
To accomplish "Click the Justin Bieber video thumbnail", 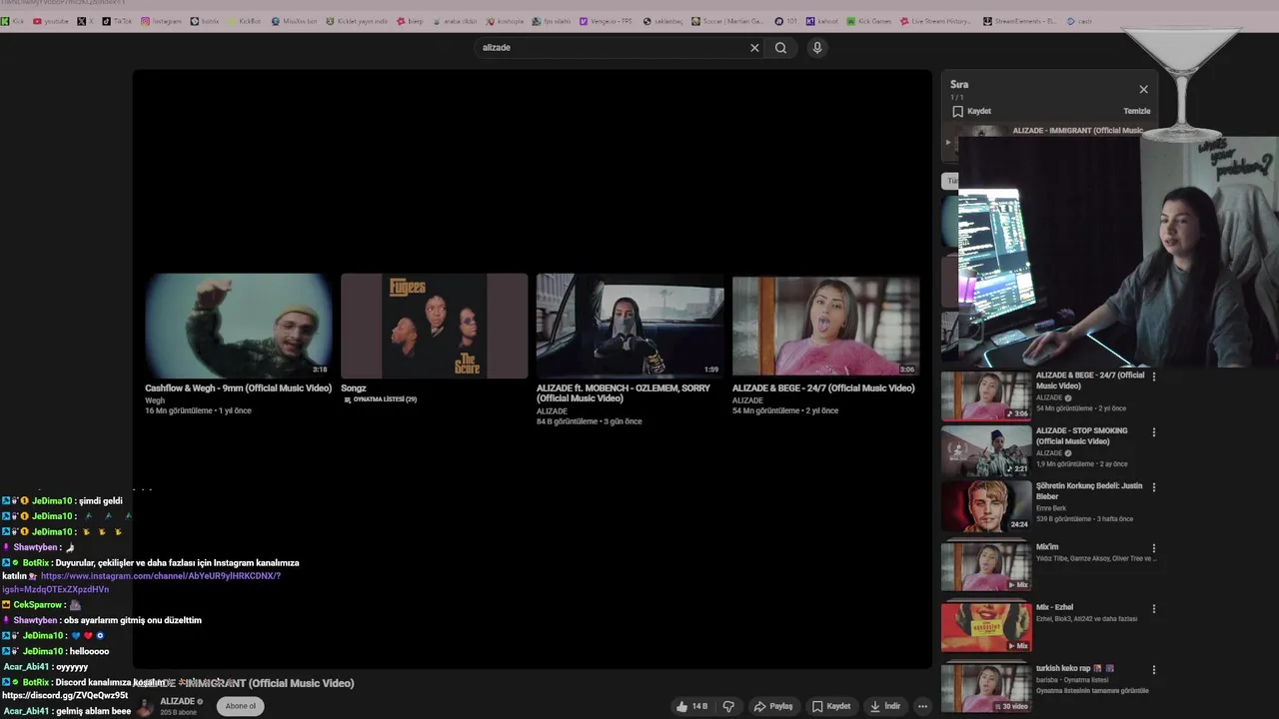I will (x=986, y=506).
